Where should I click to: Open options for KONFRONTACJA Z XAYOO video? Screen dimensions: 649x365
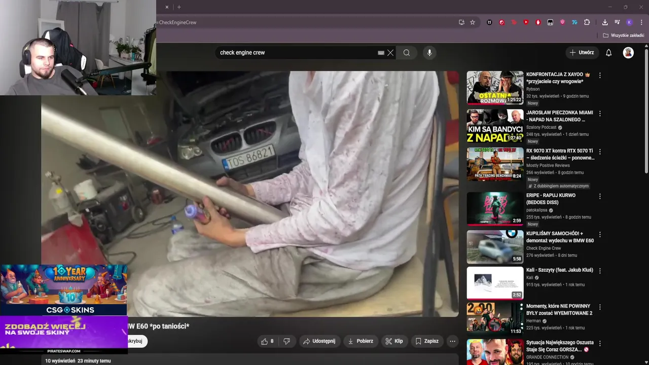[600, 75]
